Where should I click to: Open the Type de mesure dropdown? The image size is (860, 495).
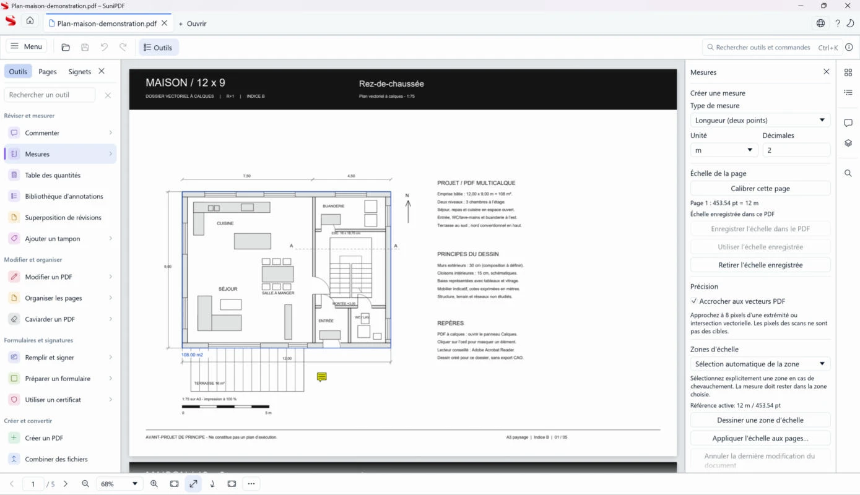click(760, 120)
